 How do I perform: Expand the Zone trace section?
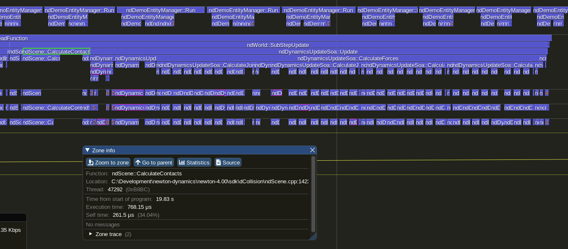(91, 234)
